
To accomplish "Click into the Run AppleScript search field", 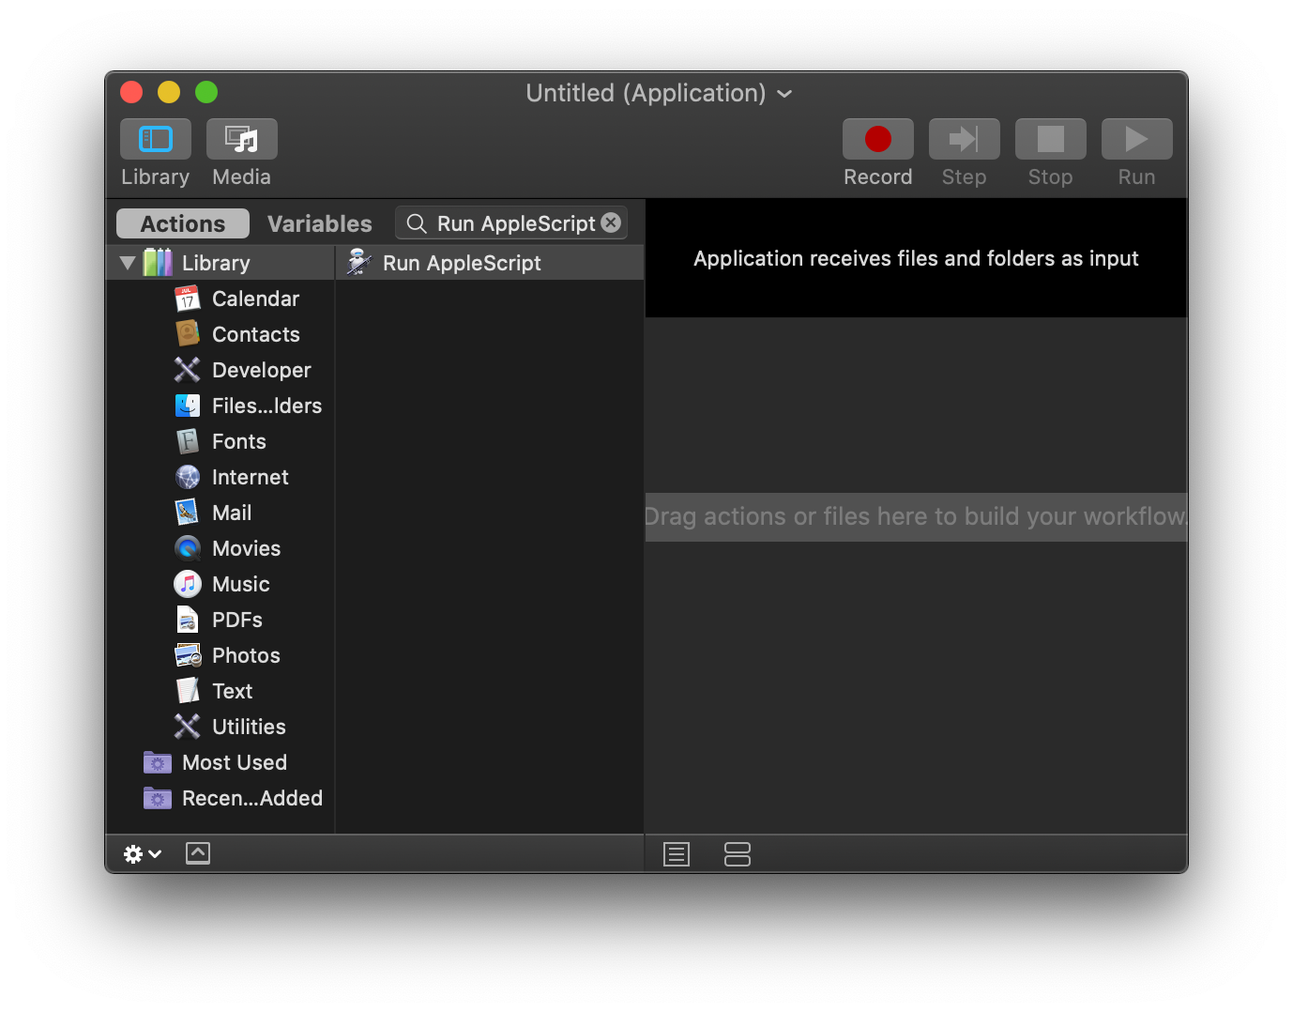I will [512, 223].
